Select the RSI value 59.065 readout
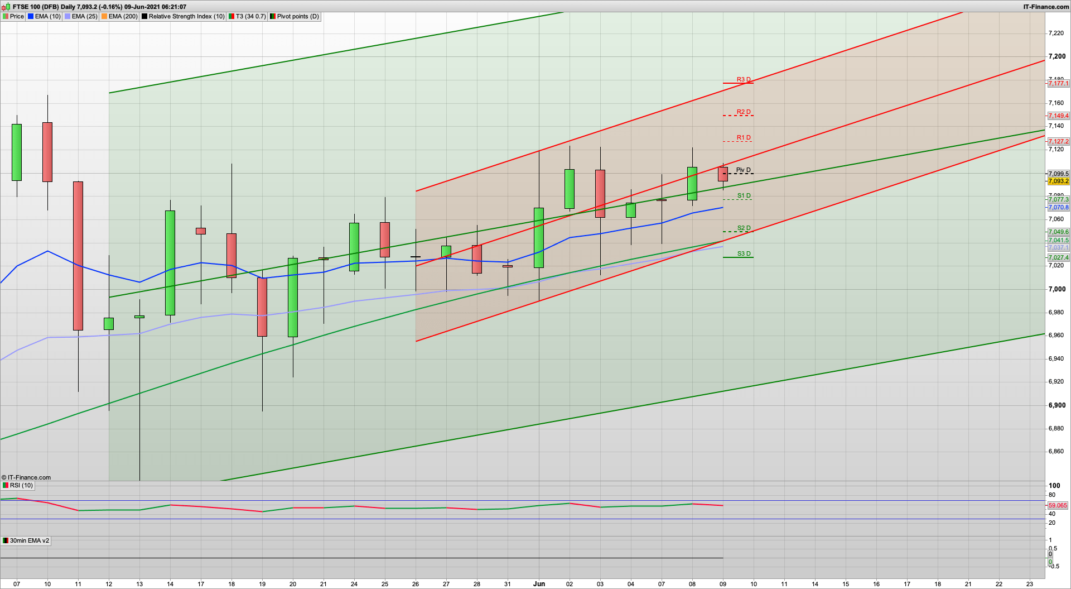 tap(1057, 505)
